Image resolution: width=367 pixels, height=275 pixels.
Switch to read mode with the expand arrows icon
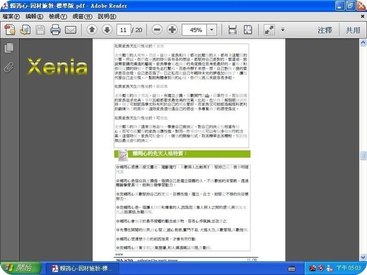269,30
